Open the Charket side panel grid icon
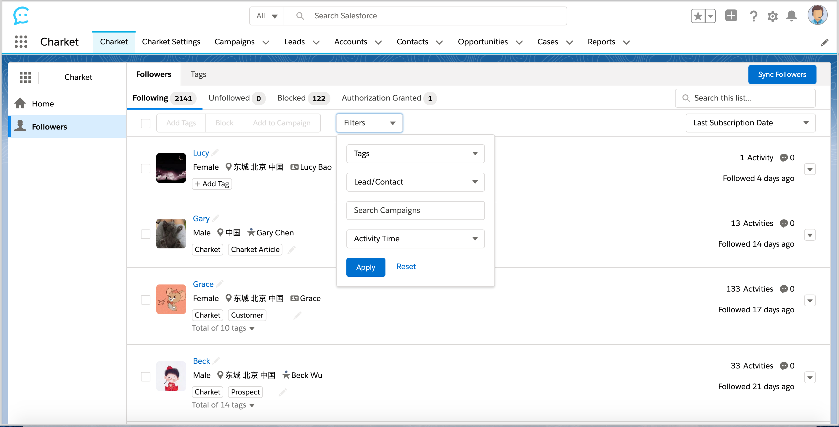The height and width of the screenshot is (427, 839). [25, 77]
